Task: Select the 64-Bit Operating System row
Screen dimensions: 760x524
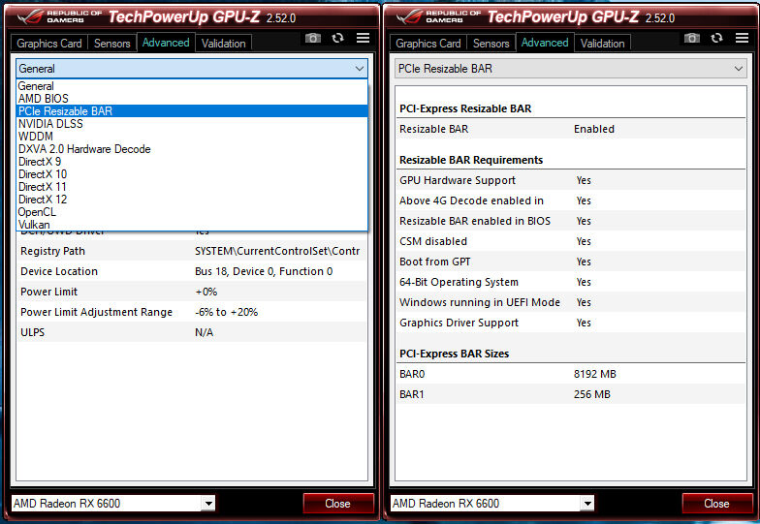Action: pyautogui.click(x=571, y=282)
